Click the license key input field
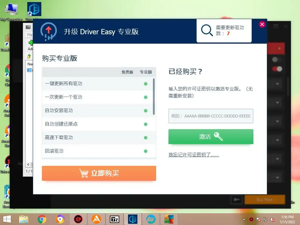Screen dimensions: 300x225 (211, 116)
